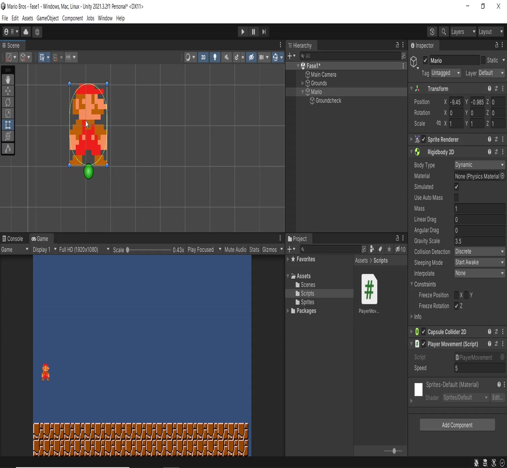This screenshot has height=468, width=507.
Task: Open the Tag dropdown
Action: point(446,73)
